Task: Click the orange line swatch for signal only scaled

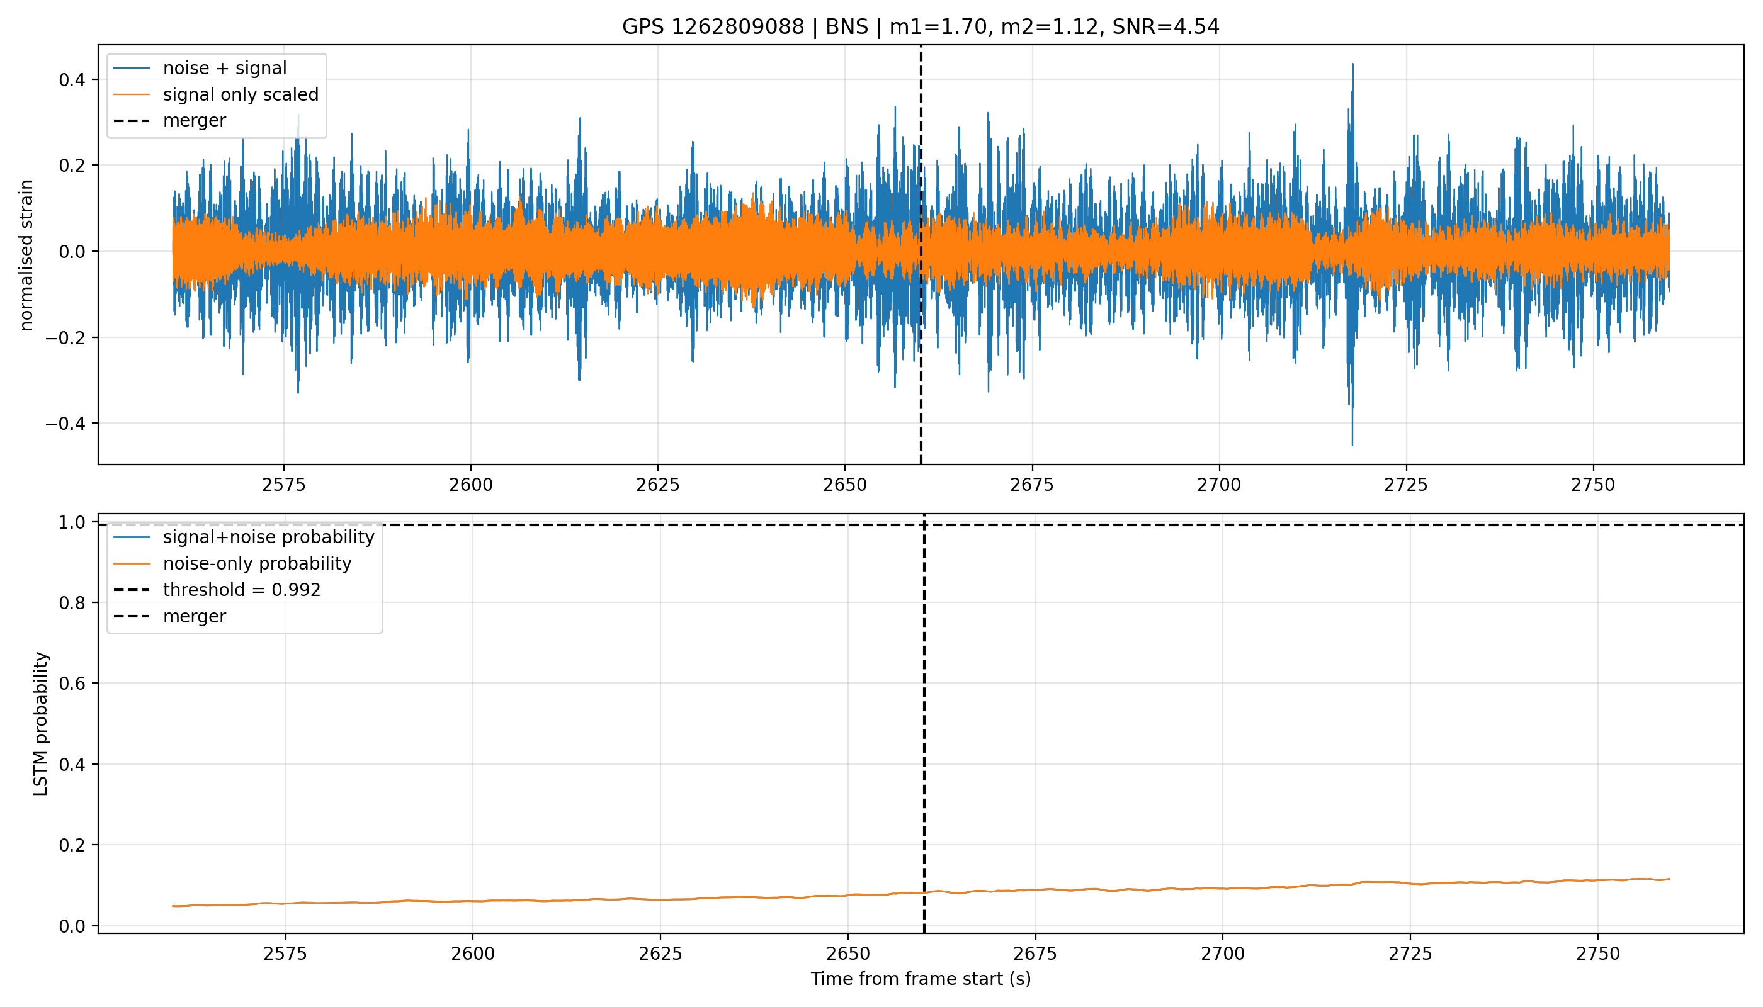Action: click(132, 94)
